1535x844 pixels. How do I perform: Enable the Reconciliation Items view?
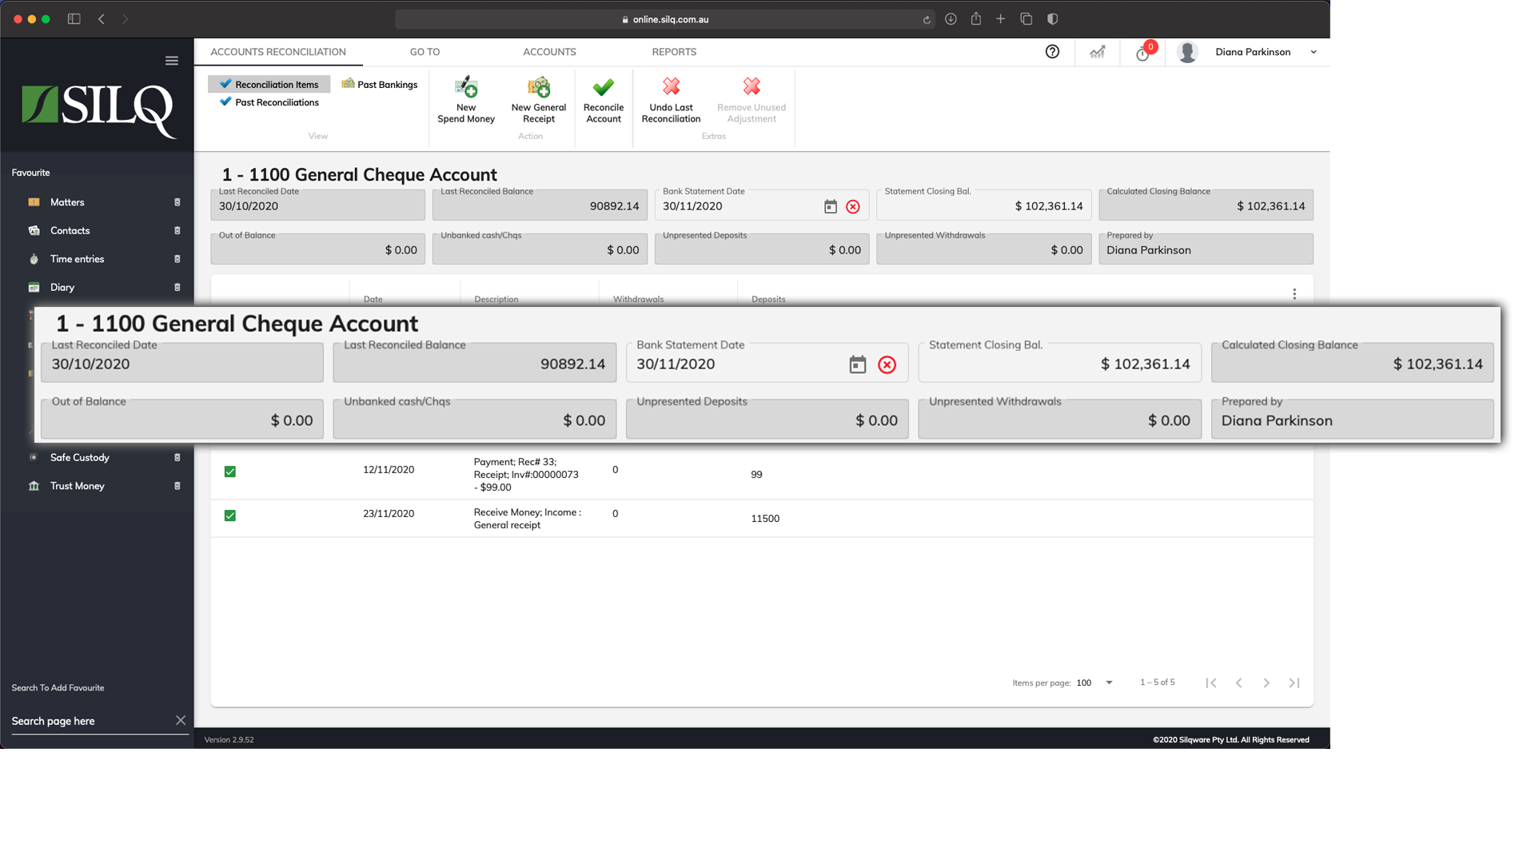tap(269, 84)
